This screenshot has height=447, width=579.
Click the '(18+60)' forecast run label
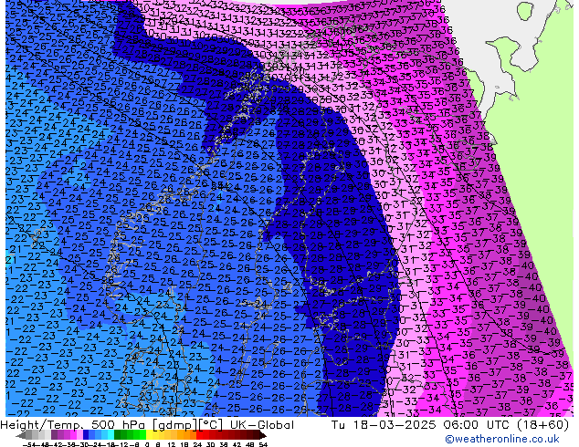pos(542,425)
